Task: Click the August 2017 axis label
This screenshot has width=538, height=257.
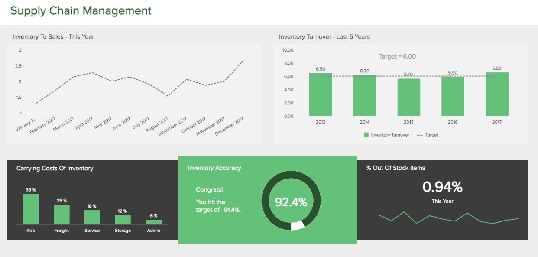Action: [x=157, y=126]
